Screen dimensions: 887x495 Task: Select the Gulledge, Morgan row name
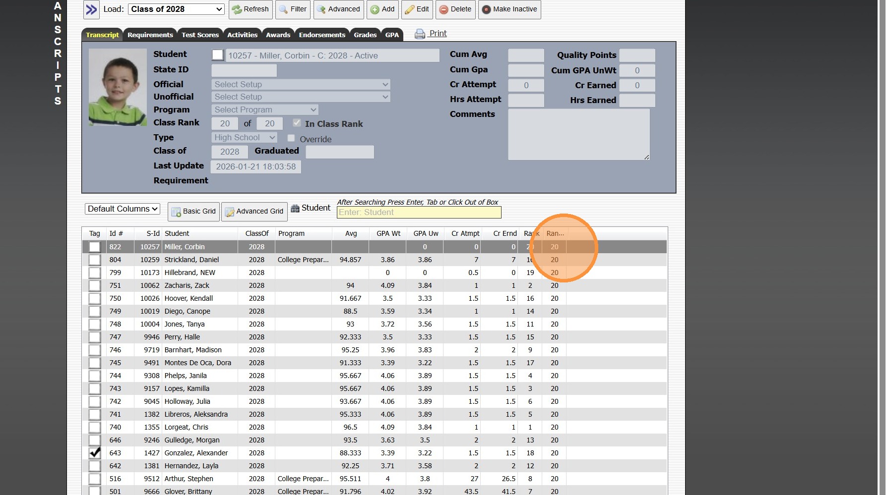click(x=192, y=440)
